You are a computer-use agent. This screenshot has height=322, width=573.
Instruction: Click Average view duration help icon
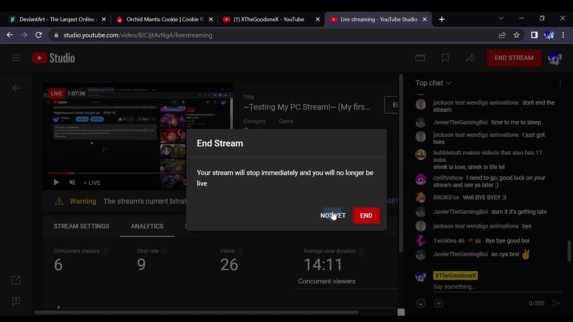coord(361,251)
